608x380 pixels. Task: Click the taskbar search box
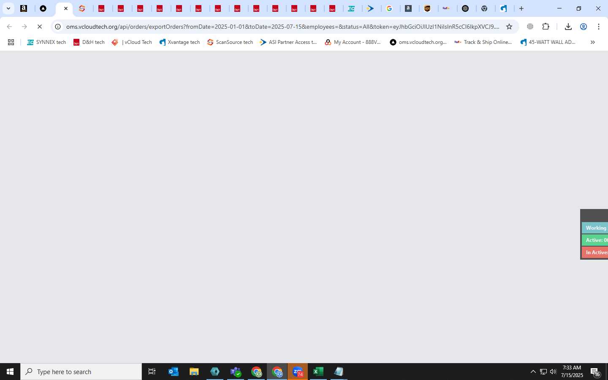tap(81, 372)
